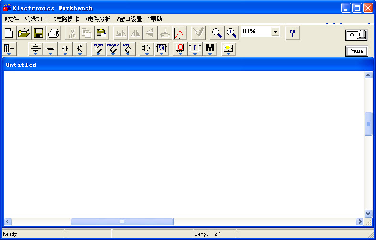Click the vertical scrollbar down arrow
The width and height of the screenshot is (376, 240).
[x=368, y=213]
